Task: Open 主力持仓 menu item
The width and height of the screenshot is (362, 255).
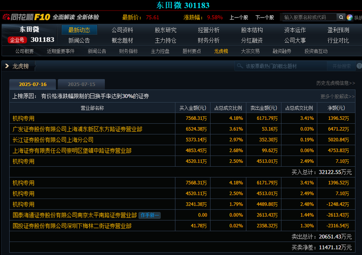Action: pos(165,40)
